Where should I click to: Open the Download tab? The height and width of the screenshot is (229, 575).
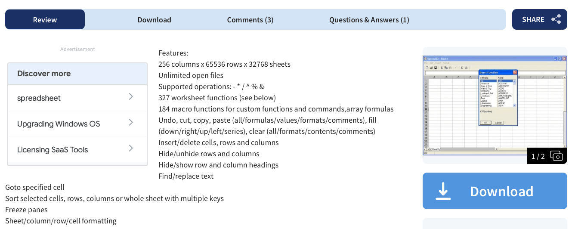(x=155, y=20)
